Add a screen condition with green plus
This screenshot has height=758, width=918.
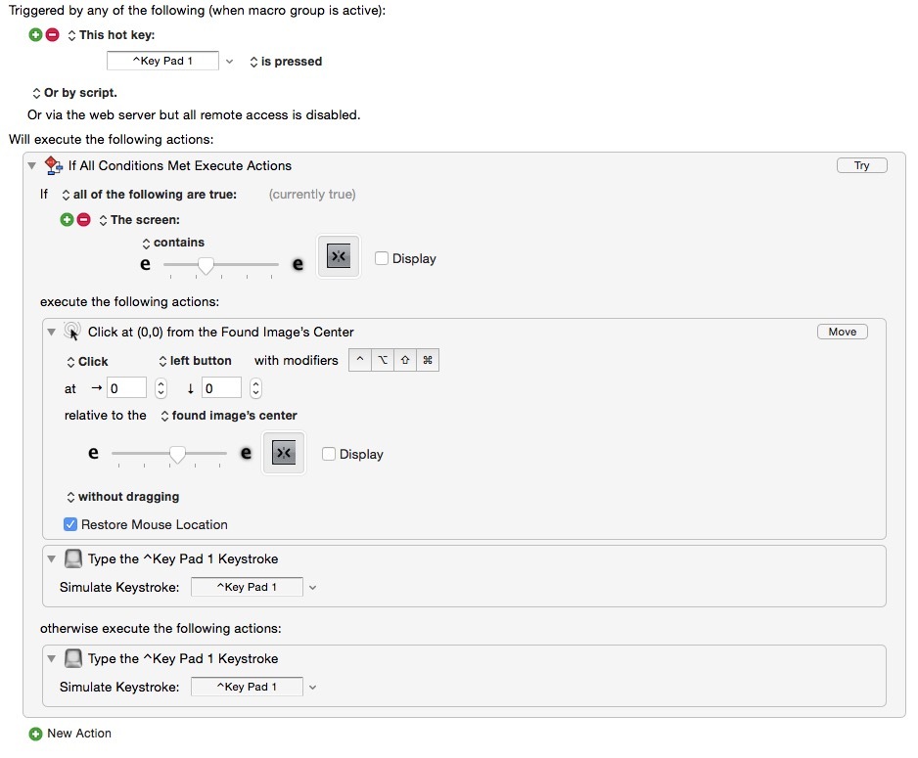68,220
